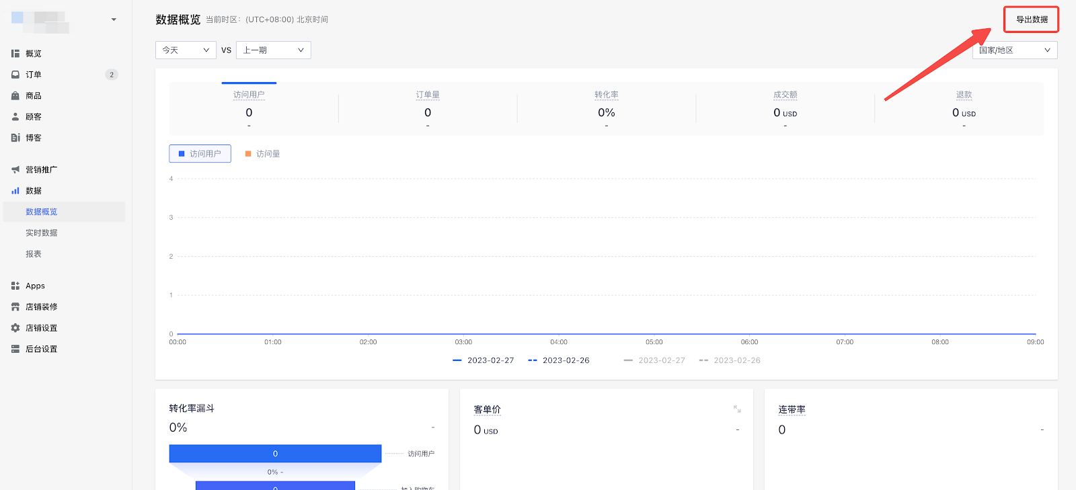Toggle solid gray 2023-02-27 legend line
Viewport: 1076px width, 490px height.
654,360
